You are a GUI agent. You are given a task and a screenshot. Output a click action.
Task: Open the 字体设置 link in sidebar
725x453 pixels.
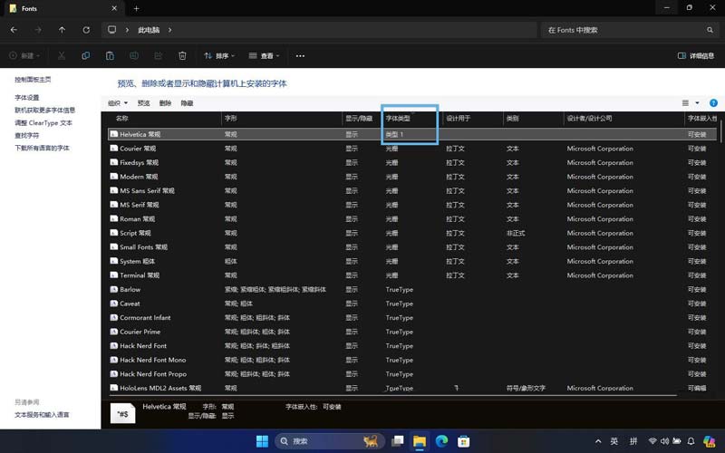27,98
